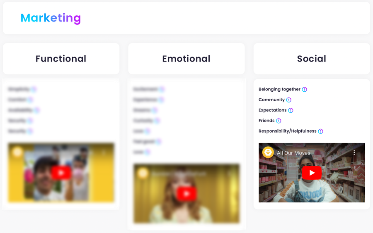Open info icon beside Responsibility/Helpfulness
The image size is (373, 233).
tap(320, 131)
